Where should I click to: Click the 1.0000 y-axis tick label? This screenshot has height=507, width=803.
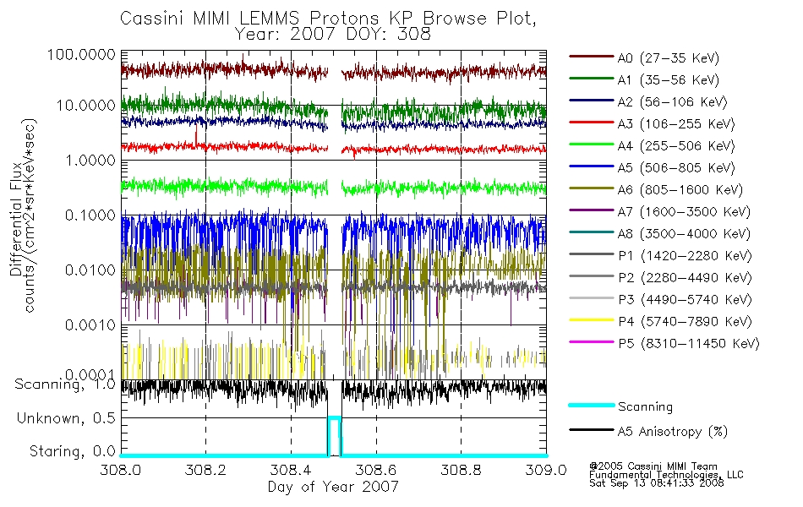coord(90,161)
